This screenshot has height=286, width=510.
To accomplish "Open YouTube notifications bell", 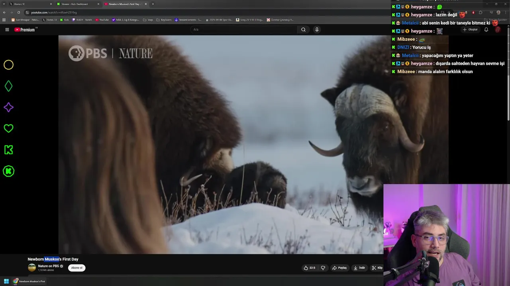I will tap(486, 29).
